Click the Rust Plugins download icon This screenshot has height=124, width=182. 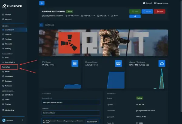coord(3,62)
